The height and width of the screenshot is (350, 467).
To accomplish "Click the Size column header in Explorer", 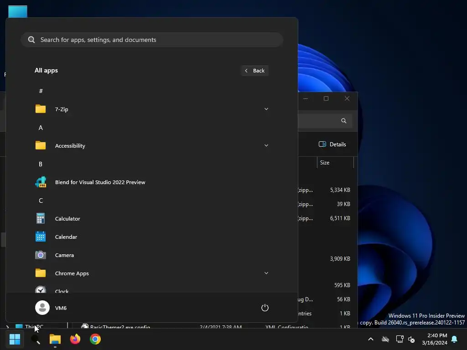I will pos(335,163).
